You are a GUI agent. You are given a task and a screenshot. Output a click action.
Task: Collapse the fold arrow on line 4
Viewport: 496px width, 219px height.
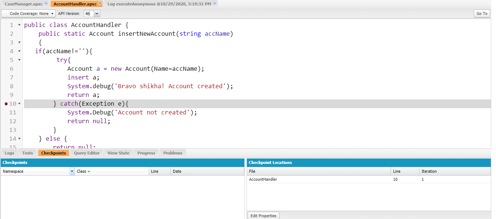point(19,51)
